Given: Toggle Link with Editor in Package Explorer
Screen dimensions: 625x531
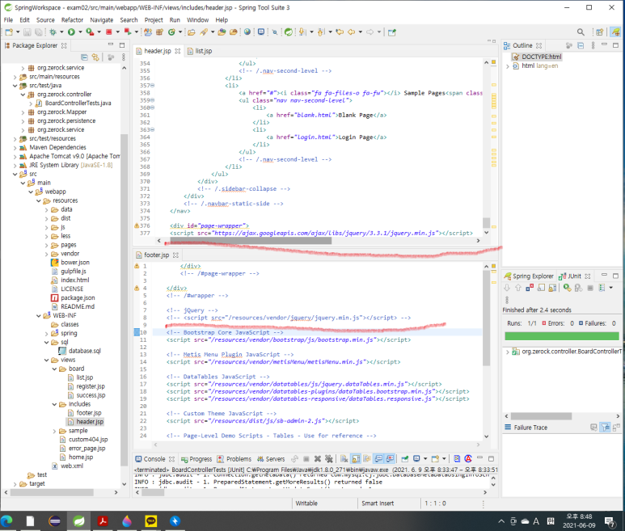Looking at the screenshot, I should [95, 57].
